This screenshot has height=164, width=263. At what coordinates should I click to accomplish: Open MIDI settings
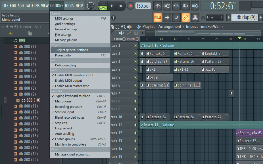80,19
